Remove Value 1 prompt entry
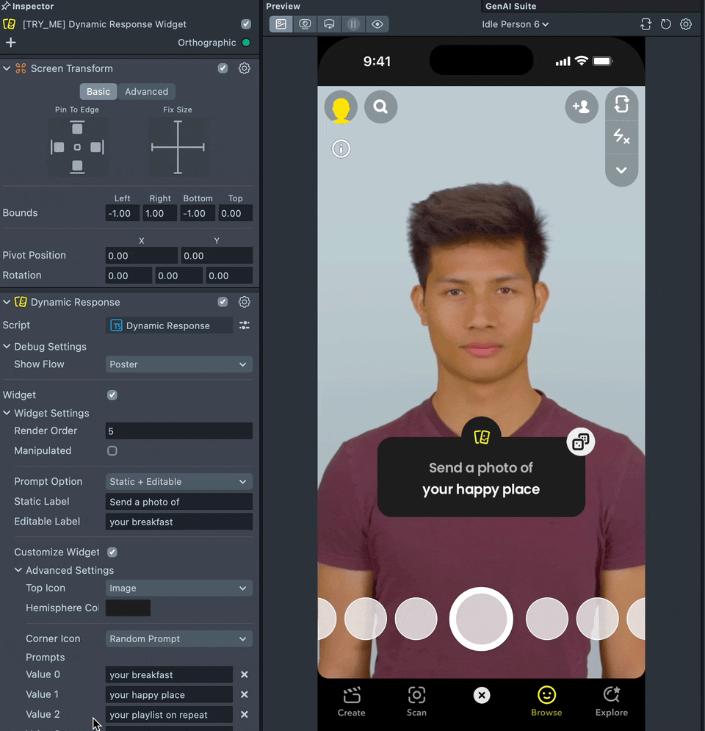Image resolution: width=705 pixels, height=731 pixels. [x=245, y=695]
